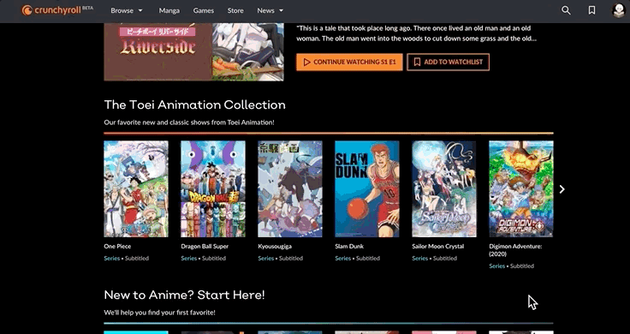Click the series description text
Screen dimensions: 630x334
[x=417, y=33]
